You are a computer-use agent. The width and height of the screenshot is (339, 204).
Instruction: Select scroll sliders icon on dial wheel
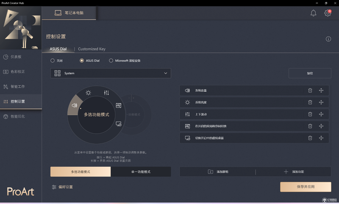[x=106, y=93]
